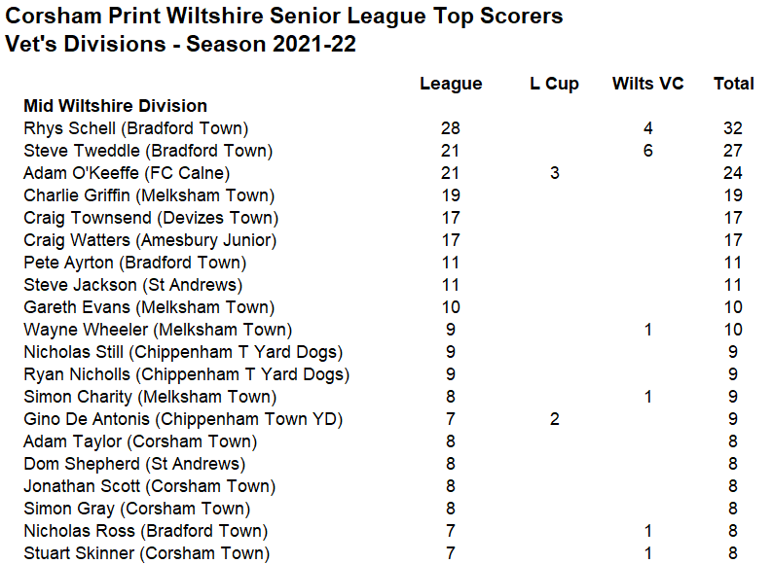This screenshot has height=564, width=772.
Task: Click Charlie Griffin (Melksham Town) entry
Action: [x=149, y=195]
